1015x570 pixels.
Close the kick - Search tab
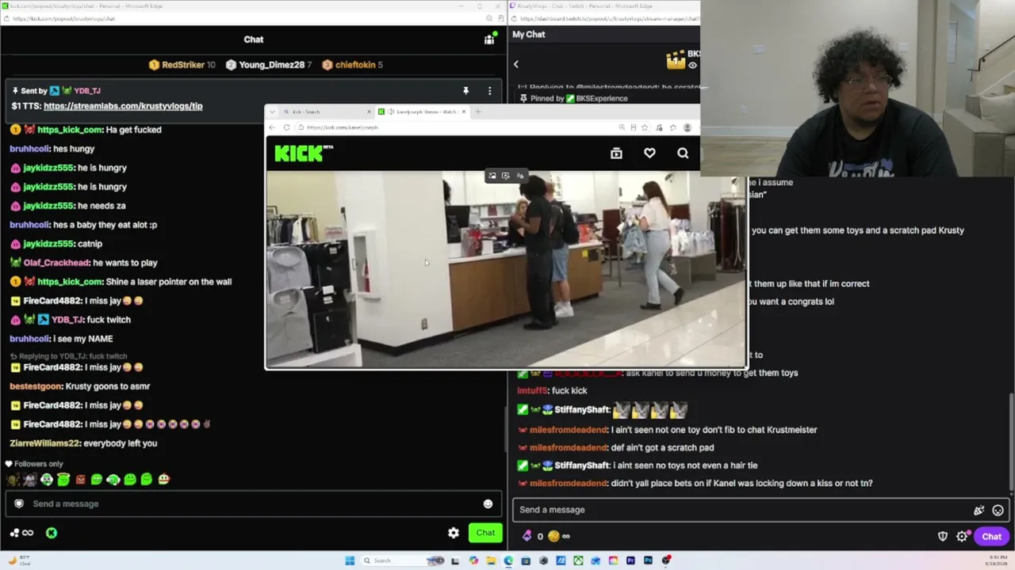pos(369,112)
